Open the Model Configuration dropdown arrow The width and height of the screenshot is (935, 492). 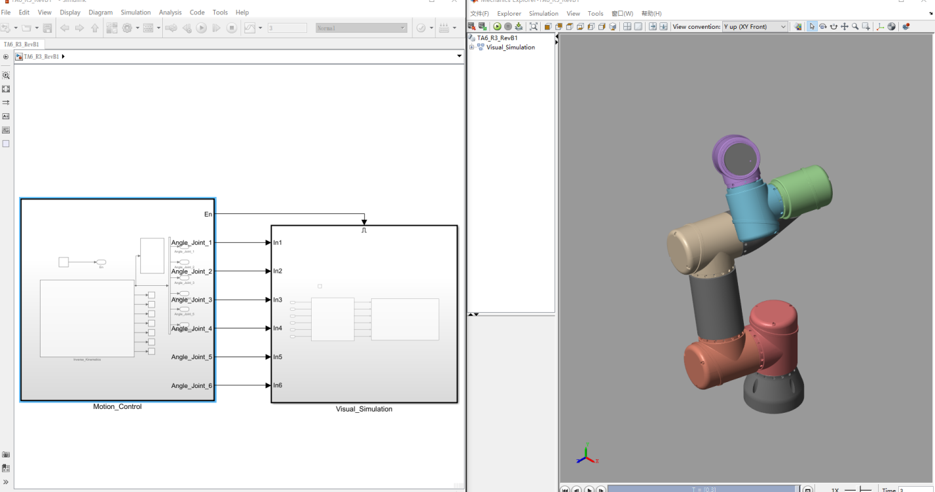coord(137,28)
